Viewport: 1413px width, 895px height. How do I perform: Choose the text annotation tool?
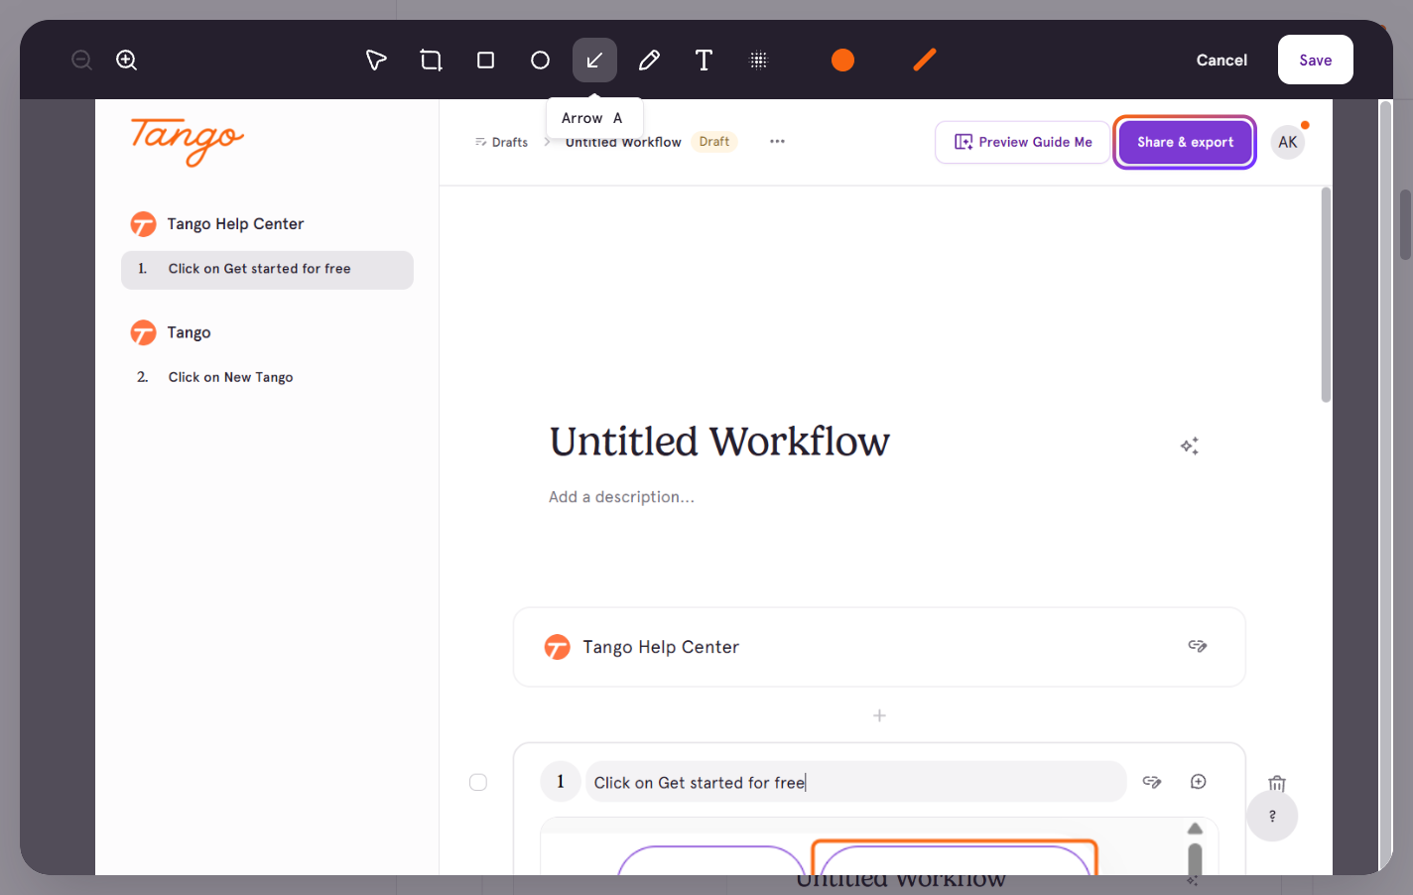pos(704,61)
